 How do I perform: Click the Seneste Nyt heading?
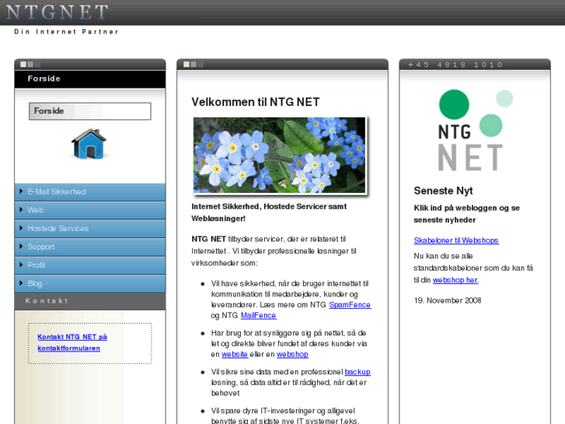click(443, 191)
